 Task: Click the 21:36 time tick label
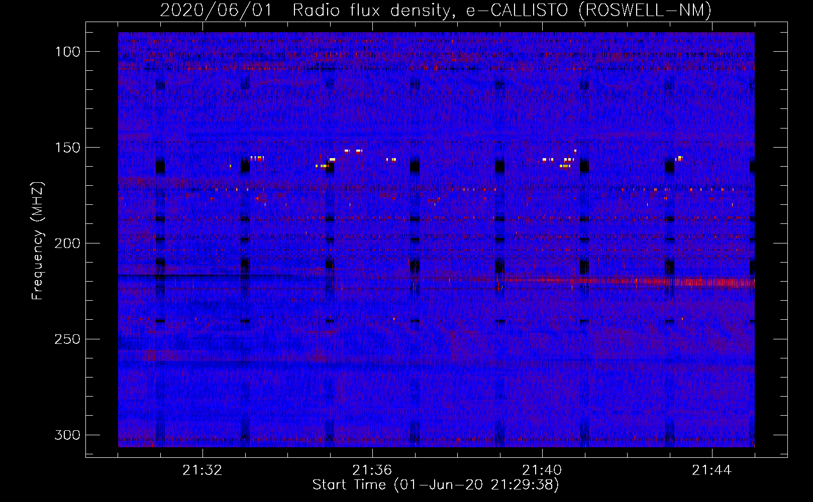click(372, 470)
